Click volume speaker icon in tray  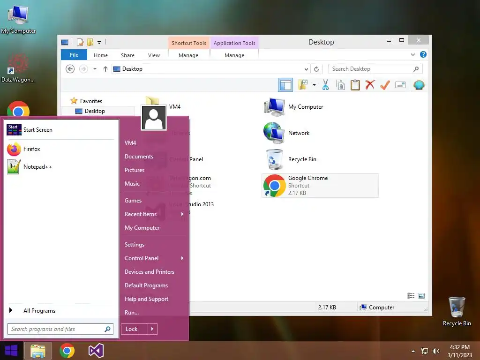point(435,351)
